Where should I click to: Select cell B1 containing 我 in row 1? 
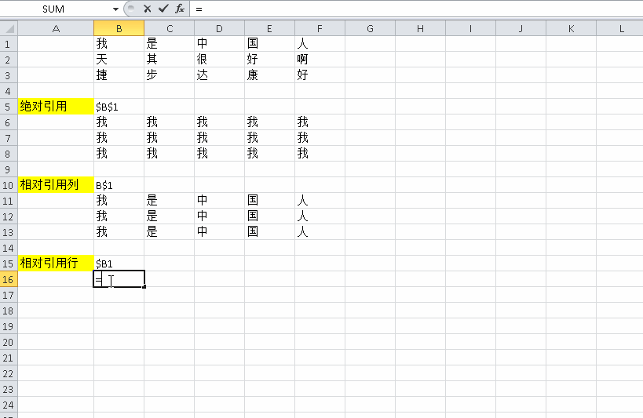coord(119,44)
